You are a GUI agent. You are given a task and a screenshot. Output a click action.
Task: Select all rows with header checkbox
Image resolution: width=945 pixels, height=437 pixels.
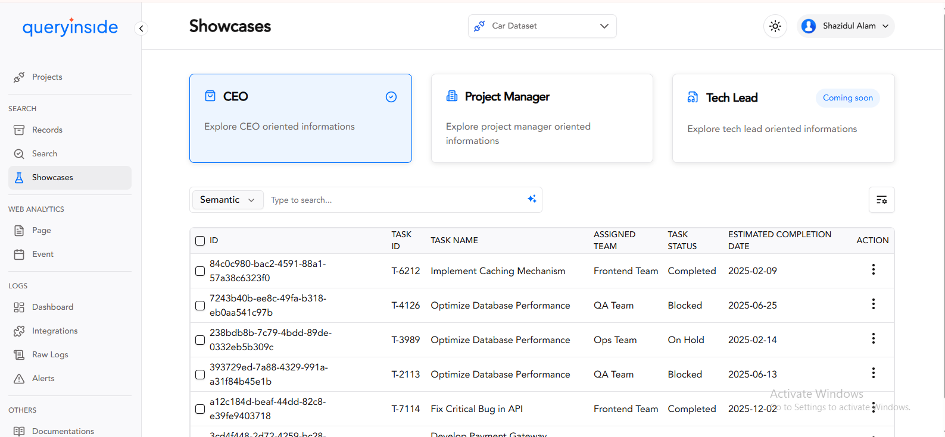click(200, 241)
